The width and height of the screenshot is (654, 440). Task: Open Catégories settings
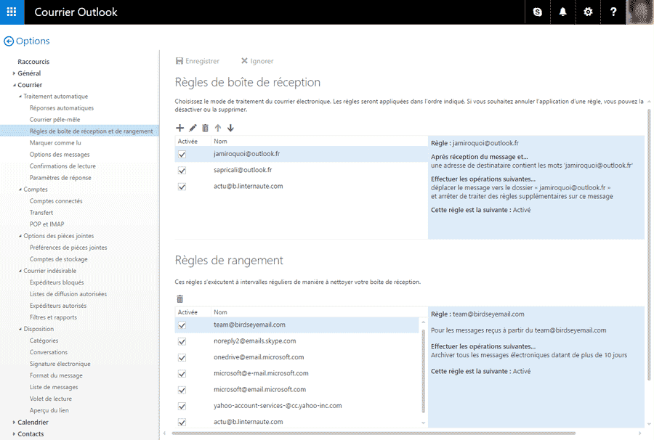click(x=44, y=341)
